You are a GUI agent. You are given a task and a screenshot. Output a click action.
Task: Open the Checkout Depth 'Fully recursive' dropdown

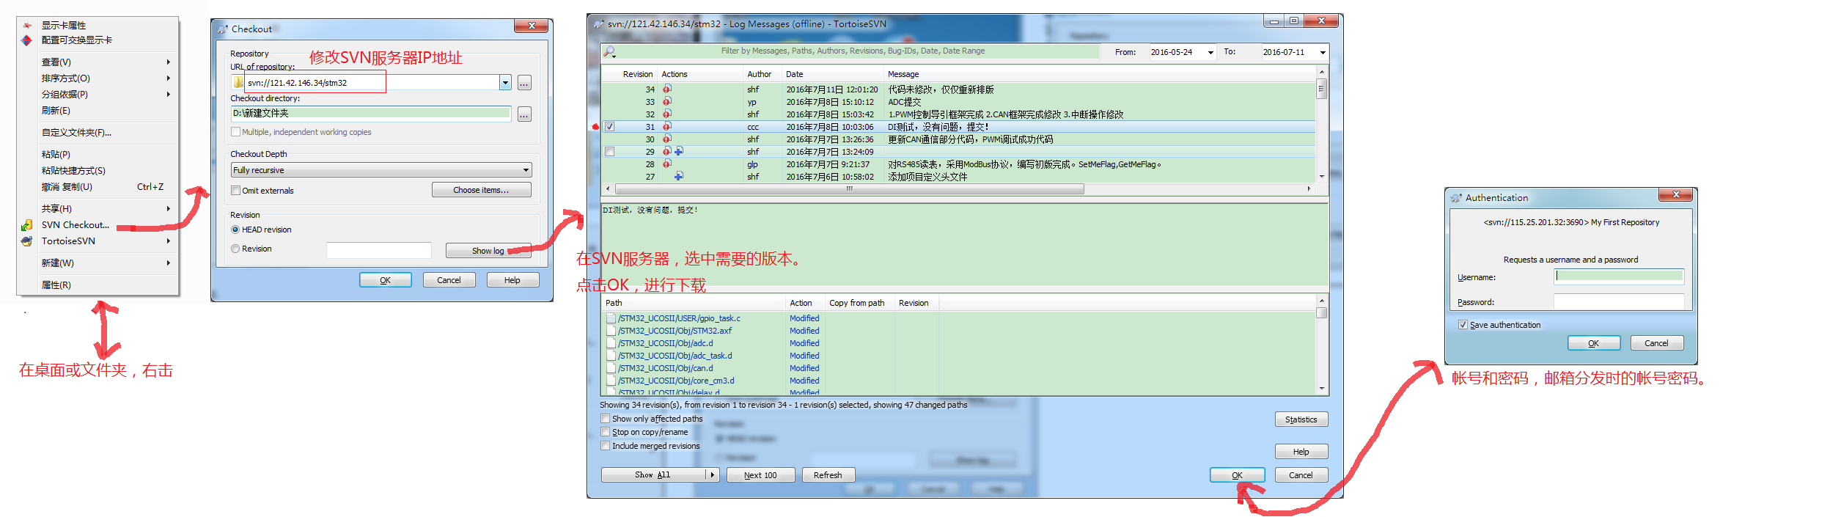coord(526,170)
